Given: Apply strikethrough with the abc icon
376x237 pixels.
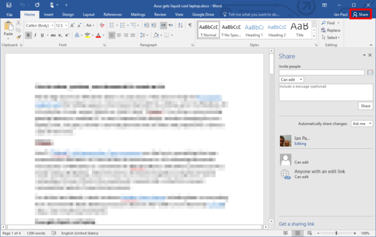Looking at the screenshot, I should pos(53,35).
